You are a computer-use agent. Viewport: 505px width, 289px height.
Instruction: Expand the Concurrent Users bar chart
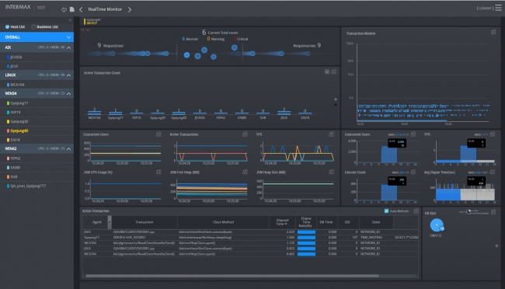coord(413,134)
